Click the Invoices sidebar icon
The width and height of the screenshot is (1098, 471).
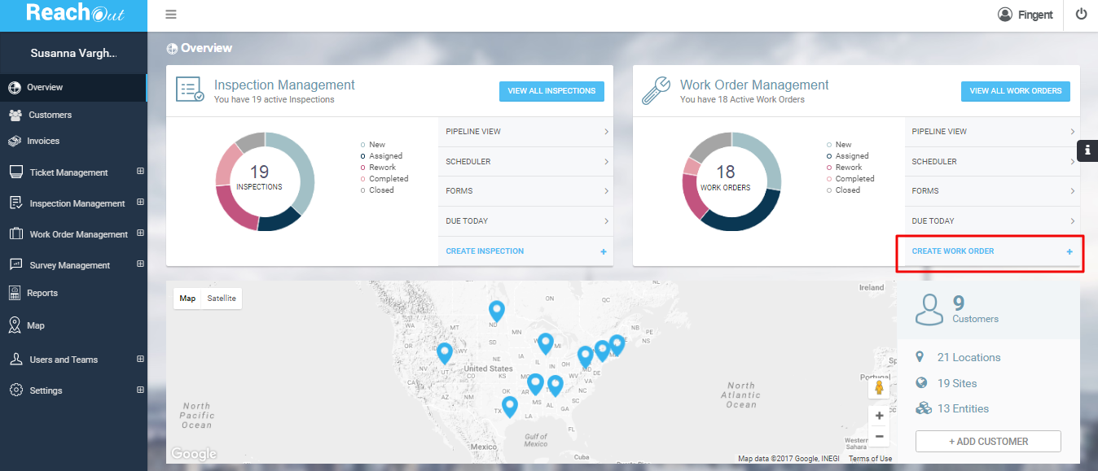(15, 141)
